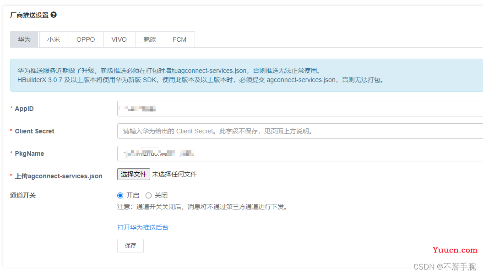Viewport: 483px width, 275px height.
Task: Click the 选择文件 button
Action: pyautogui.click(x=133, y=174)
